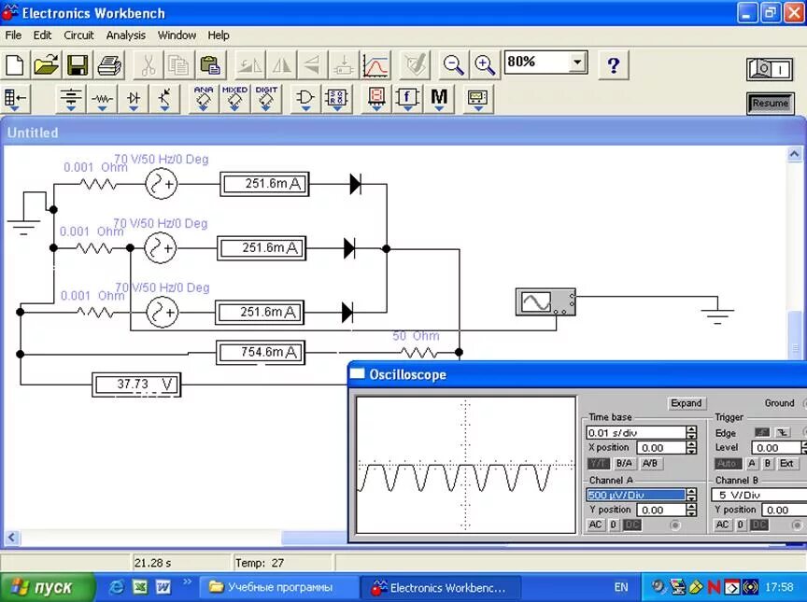Open the Edit menu
807x602 pixels.
pyautogui.click(x=42, y=35)
